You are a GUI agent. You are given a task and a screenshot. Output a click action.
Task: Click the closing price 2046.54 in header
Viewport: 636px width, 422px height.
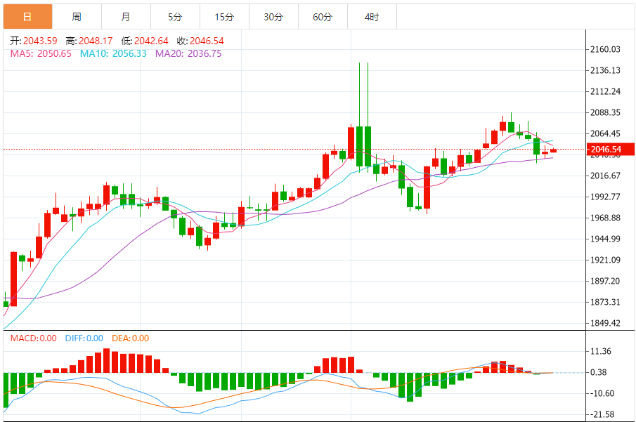pos(207,41)
